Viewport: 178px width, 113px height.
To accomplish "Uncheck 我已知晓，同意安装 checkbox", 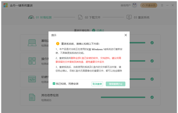I will 54,84.
